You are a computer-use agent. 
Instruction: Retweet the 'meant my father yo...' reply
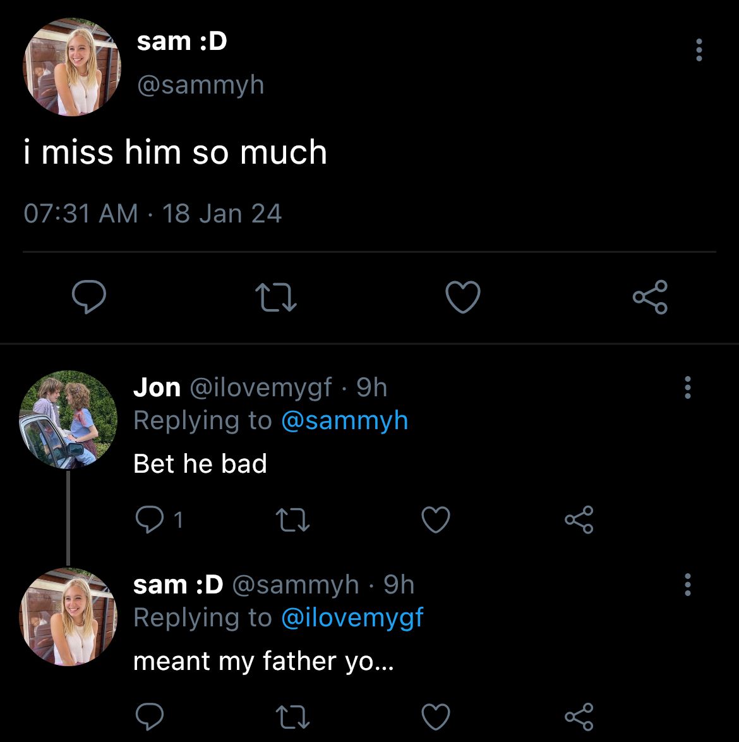pyautogui.click(x=294, y=716)
